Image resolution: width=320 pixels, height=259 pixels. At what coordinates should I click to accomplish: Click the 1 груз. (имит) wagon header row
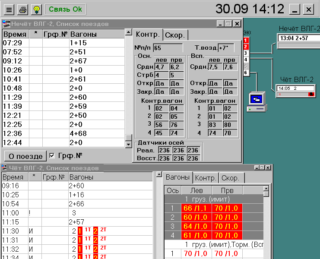(x=214, y=199)
